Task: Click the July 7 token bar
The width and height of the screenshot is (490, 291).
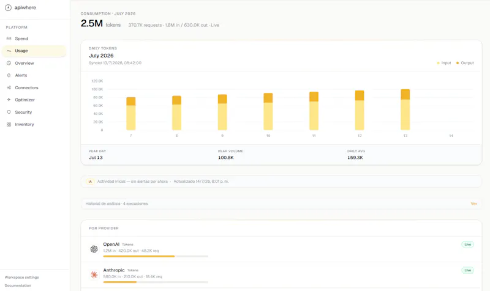Action: (x=131, y=114)
